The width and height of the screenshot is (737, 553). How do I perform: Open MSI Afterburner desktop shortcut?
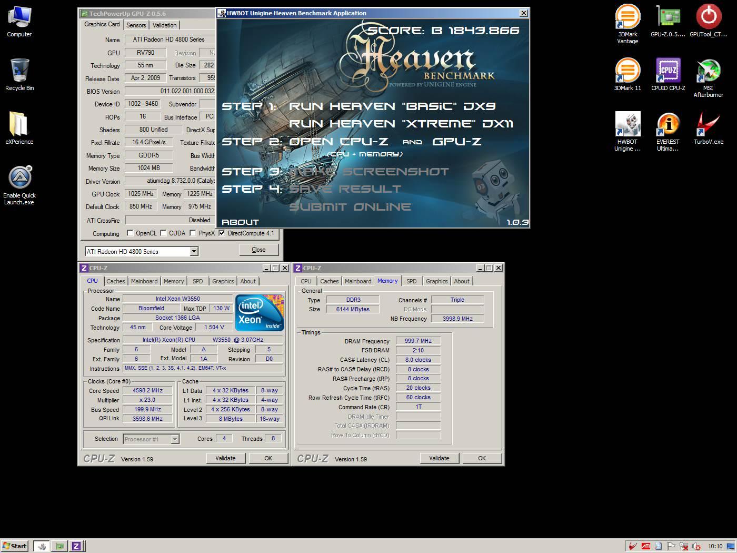pos(708,78)
